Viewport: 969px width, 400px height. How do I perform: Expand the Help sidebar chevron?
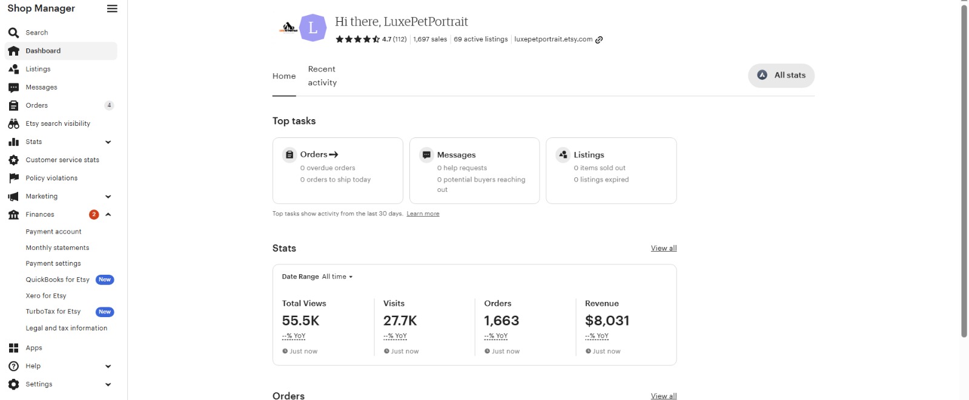(108, 366)
